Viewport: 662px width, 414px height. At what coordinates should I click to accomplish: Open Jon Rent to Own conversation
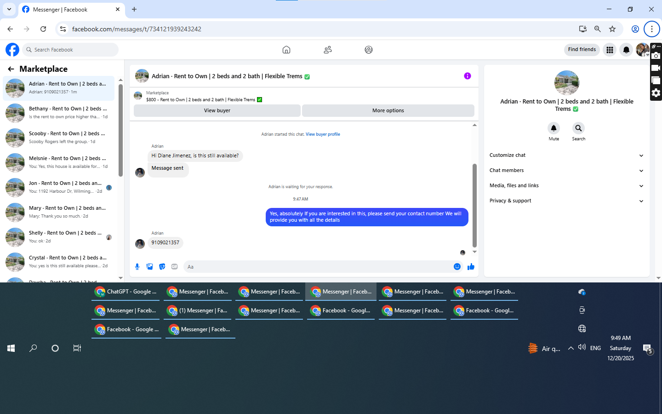(x=59, y=187)
